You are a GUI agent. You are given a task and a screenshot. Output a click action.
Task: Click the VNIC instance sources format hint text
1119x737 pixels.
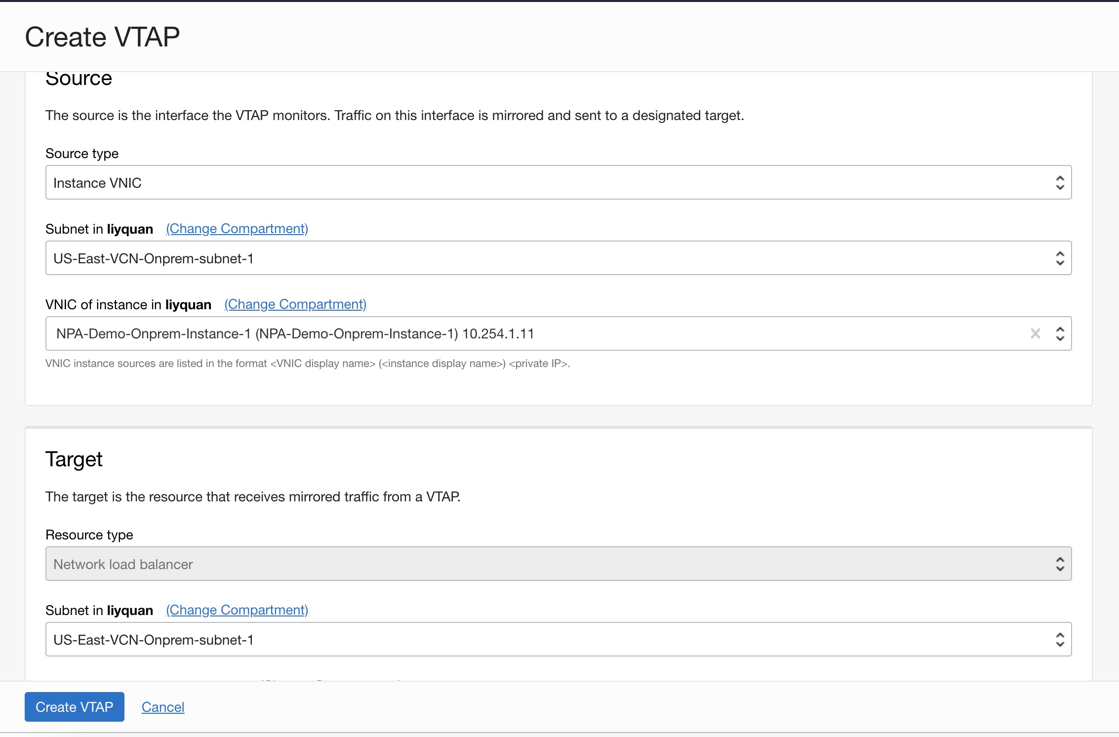click(x=308, y=364)
